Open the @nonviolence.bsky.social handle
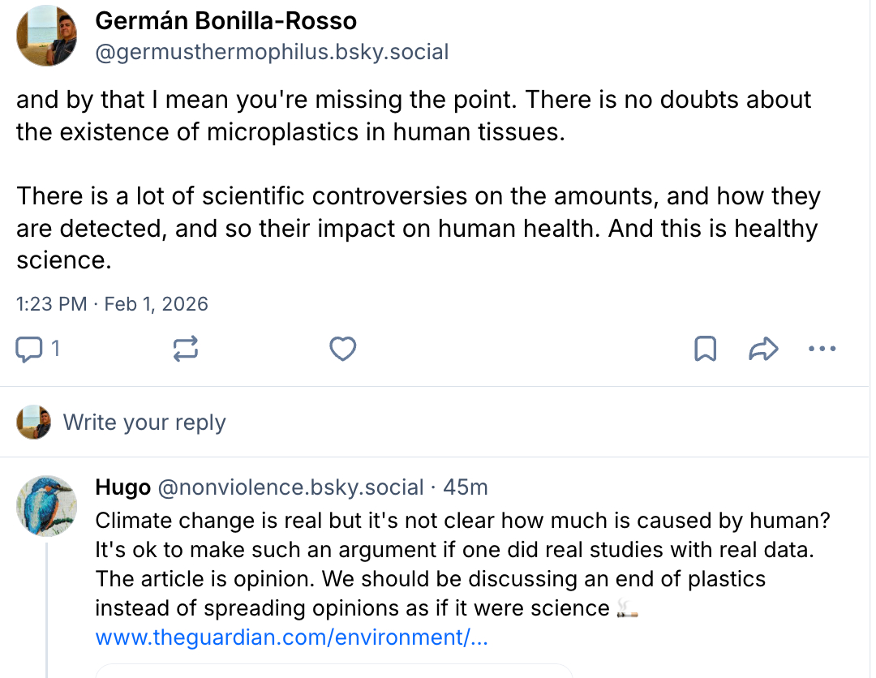The width and height of the screenshot is (876, 678). (290, 487)
